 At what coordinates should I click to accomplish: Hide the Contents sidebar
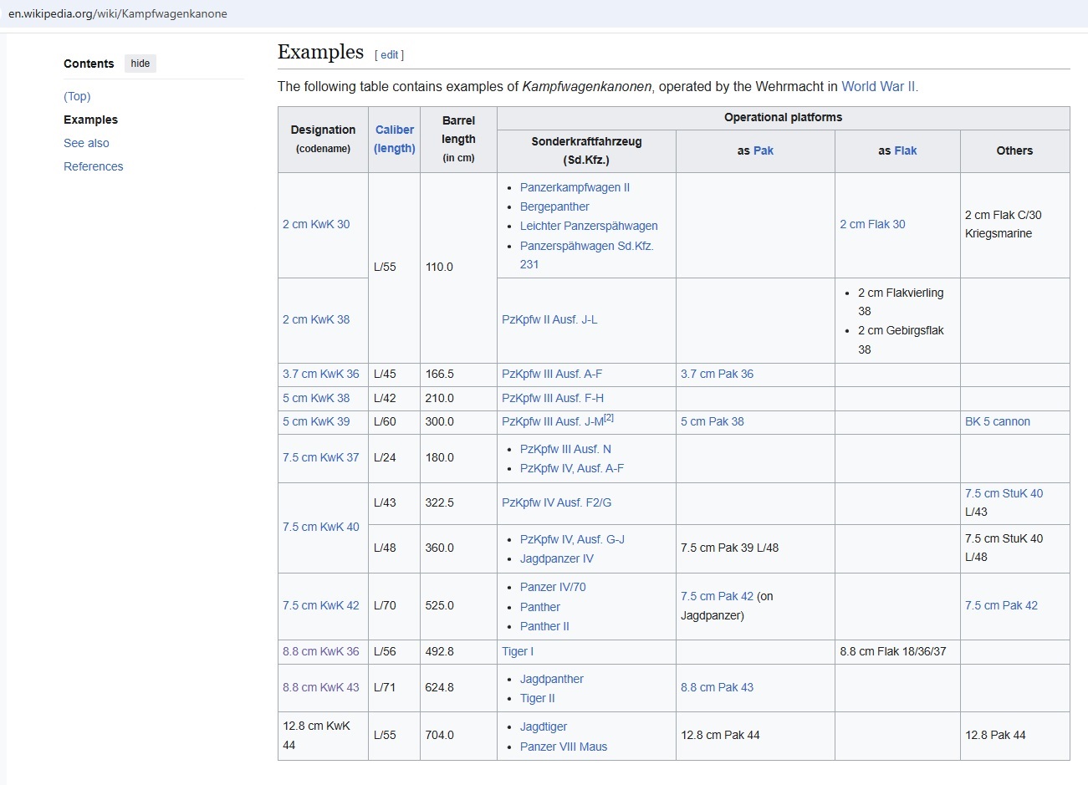pyautogui.click(x=140, y=64)
